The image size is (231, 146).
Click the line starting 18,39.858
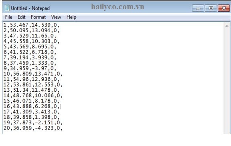(x=31, y=117)
